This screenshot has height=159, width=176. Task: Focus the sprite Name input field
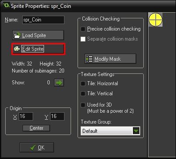[43, 20]
